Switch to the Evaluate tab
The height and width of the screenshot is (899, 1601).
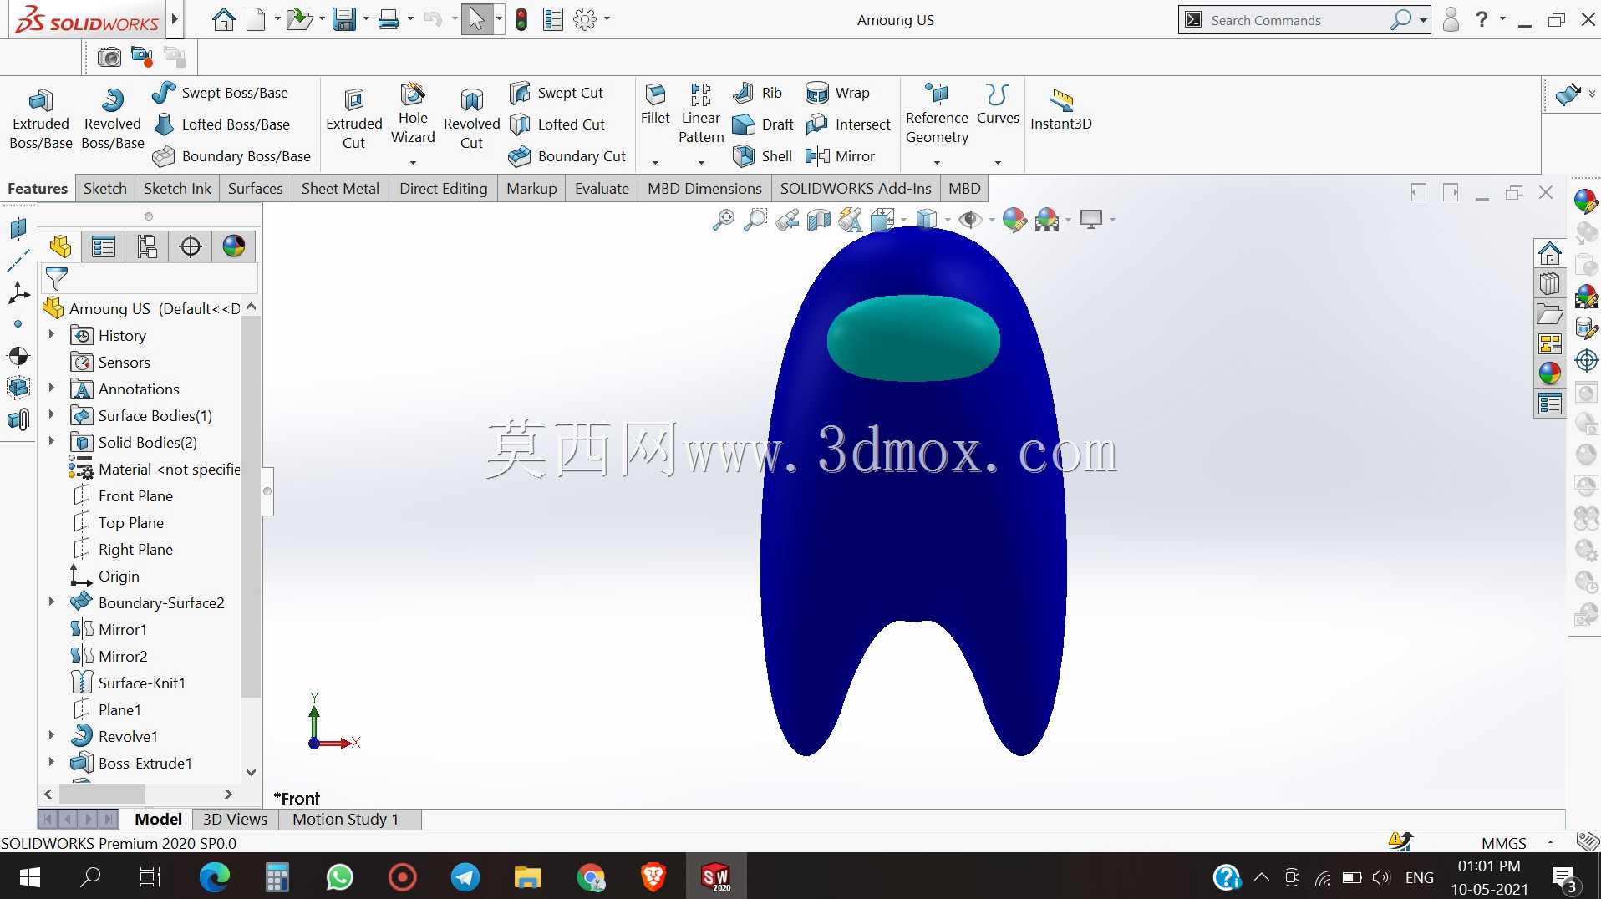pos(602,188)
